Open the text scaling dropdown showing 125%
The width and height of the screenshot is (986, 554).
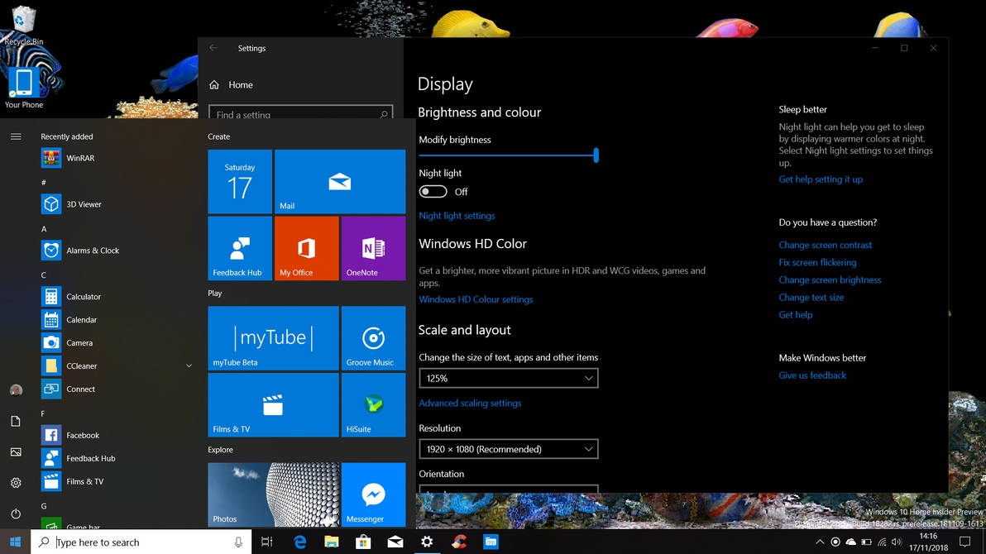[x=508, y=378]
